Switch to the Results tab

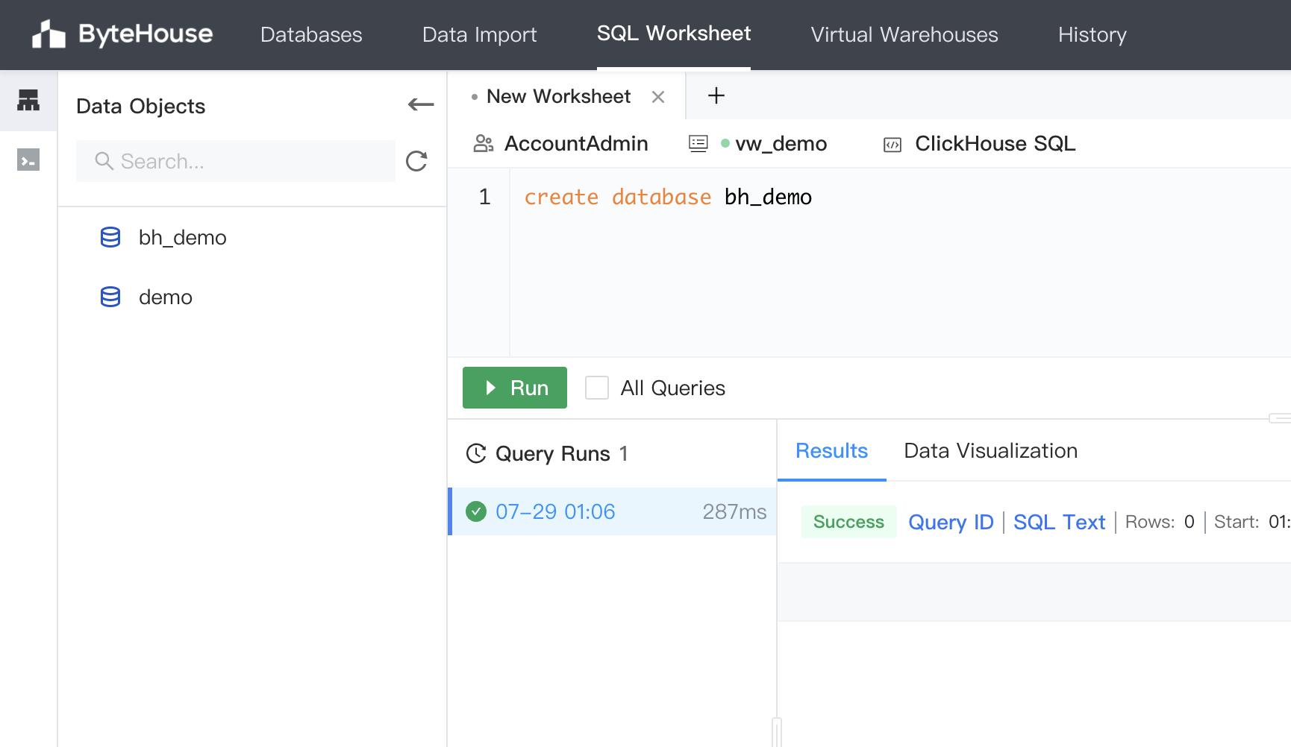[x=831, y=451]
